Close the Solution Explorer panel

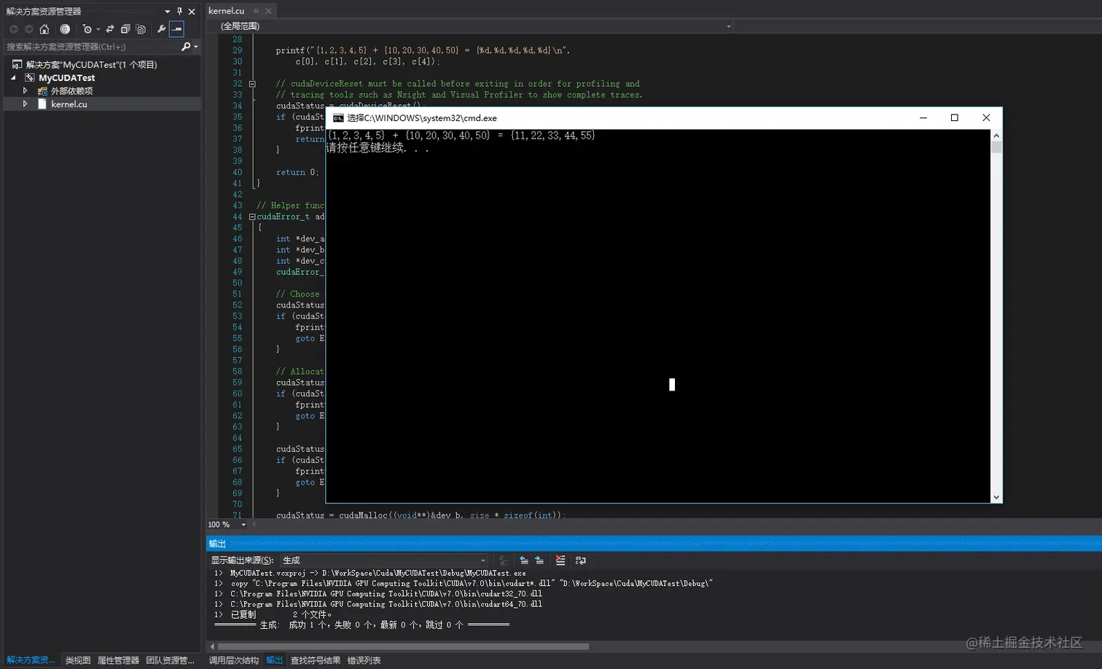click(192, 11)
